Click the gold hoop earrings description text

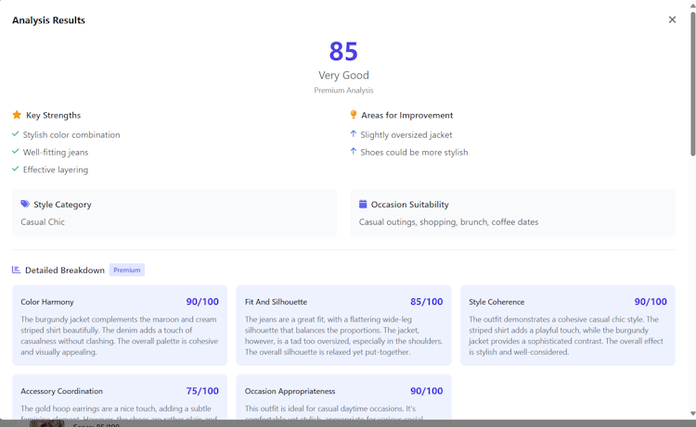click(x=120, y=412)
